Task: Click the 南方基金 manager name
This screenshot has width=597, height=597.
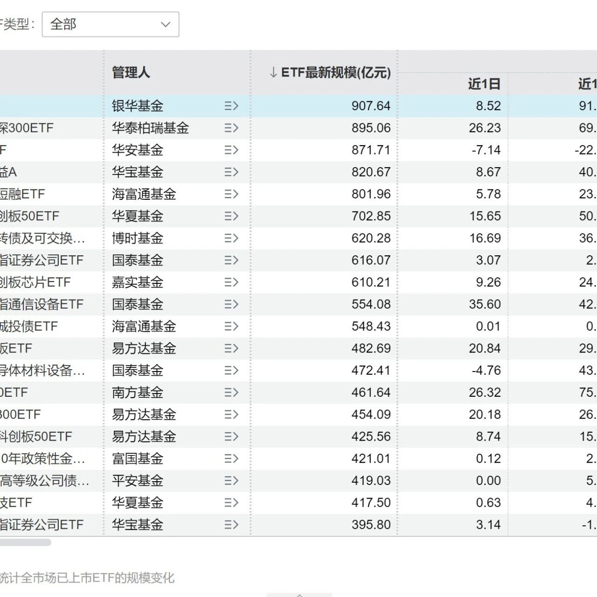Action: tap(138, 393)
